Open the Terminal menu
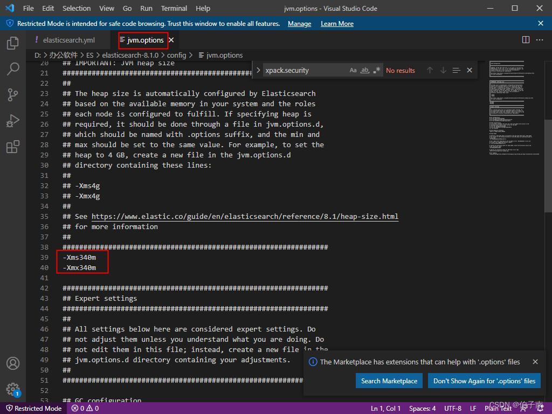The image size is (552, 414). (x=174, y=8)
